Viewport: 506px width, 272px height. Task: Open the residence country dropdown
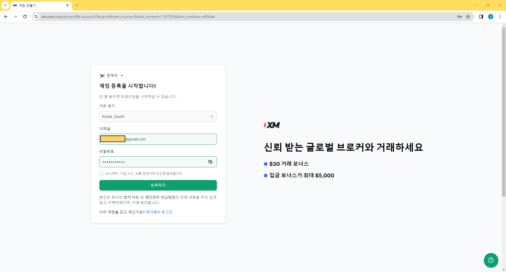point(158,116)
